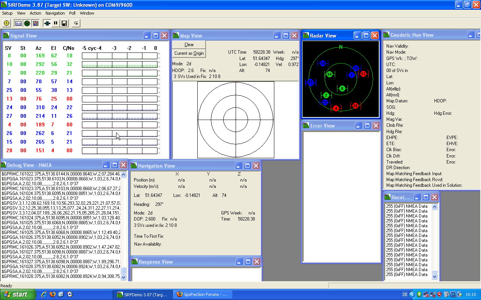
Task: Click the Debug View scrollbar up arrow
Action: coord(124,175)
